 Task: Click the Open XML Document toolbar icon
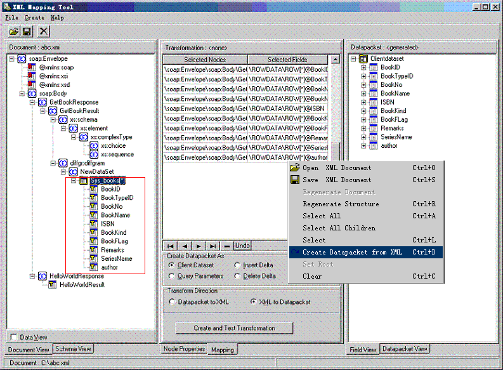(13, 31)
